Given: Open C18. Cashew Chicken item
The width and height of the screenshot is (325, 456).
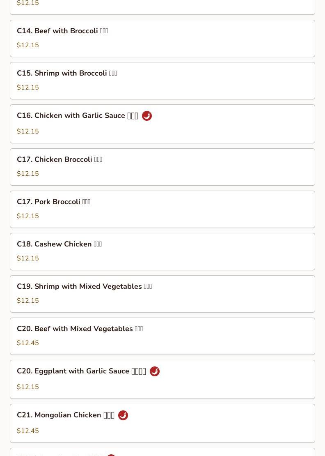Looking at the screenshot, I should 59,244.
